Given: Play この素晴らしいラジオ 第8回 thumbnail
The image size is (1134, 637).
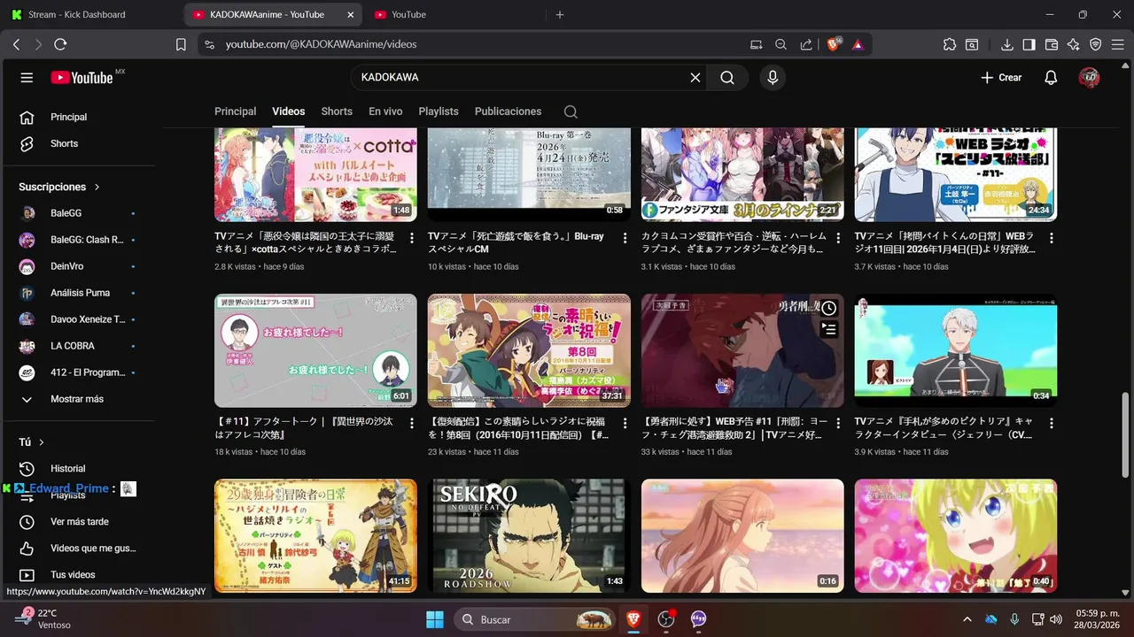Looking at the screenshot, I should tap(529, 350).
